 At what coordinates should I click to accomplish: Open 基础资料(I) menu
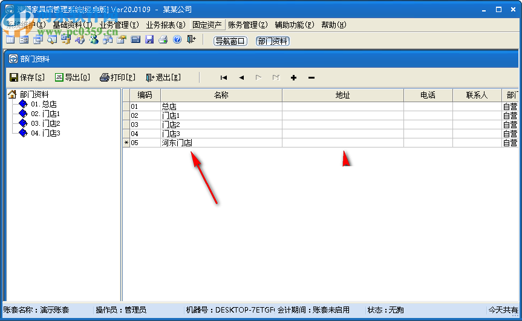coord(73,25)
